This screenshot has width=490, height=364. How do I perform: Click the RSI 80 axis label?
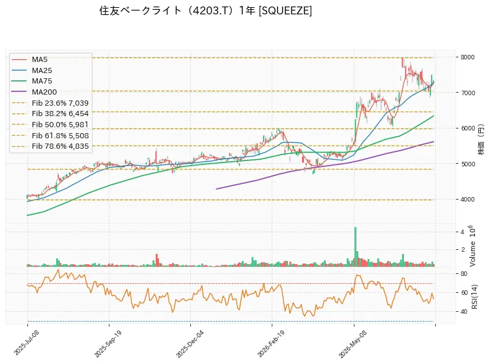(464, 274)
